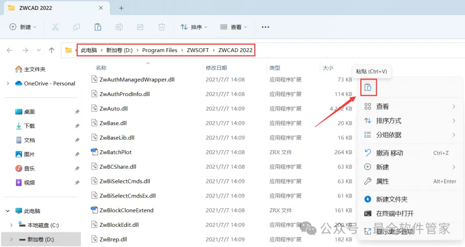This screenshot has width=465, height=247.
Task: Open 文档 quick access folder
Action: pyautogui.click(x=25, y=140)
